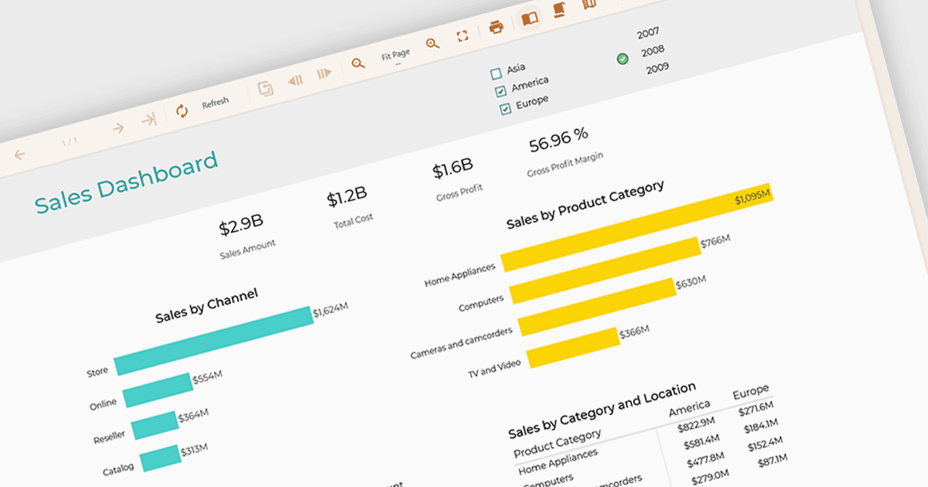This screenshot has height=487, width=928.
Task: Click the TV and Video bar $366M
Action: pyautogui.click(x=573, y=348)
